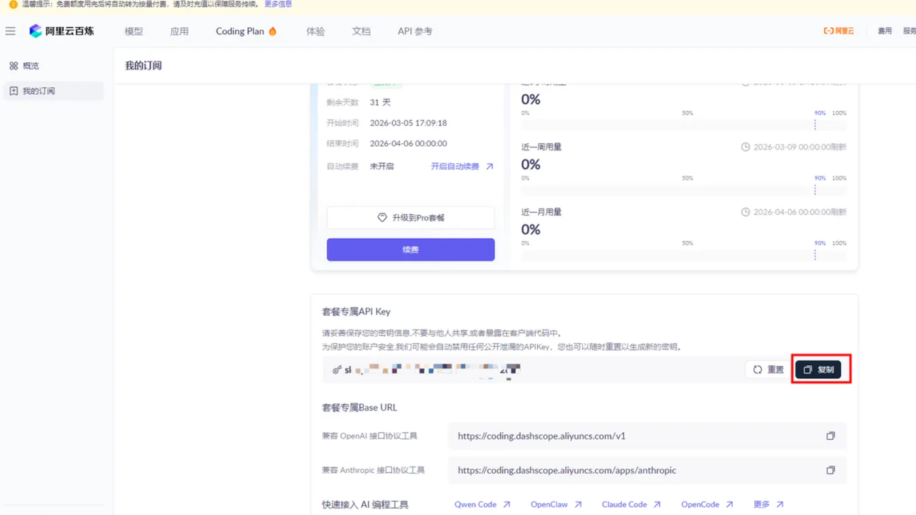Click the 近一月用量 progress bar

684,255
